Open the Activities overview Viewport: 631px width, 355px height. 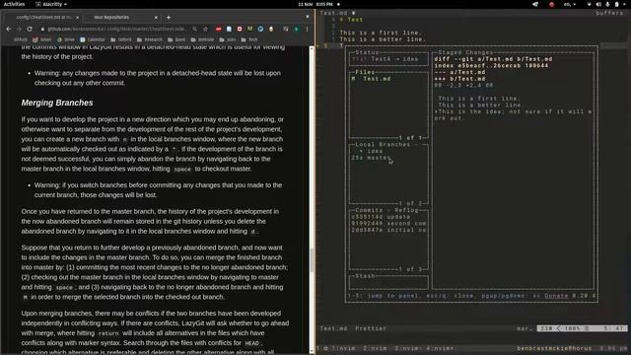(x=14, y=4)
